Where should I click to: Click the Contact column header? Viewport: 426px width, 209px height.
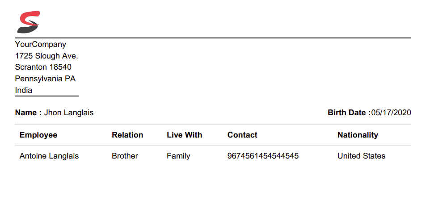point(242,135)
